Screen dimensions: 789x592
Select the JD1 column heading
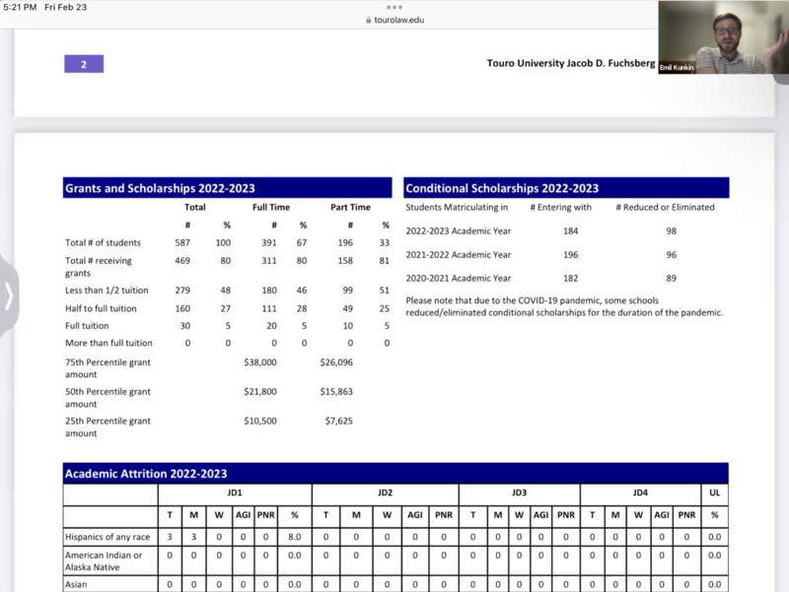[x=235, y=492]
